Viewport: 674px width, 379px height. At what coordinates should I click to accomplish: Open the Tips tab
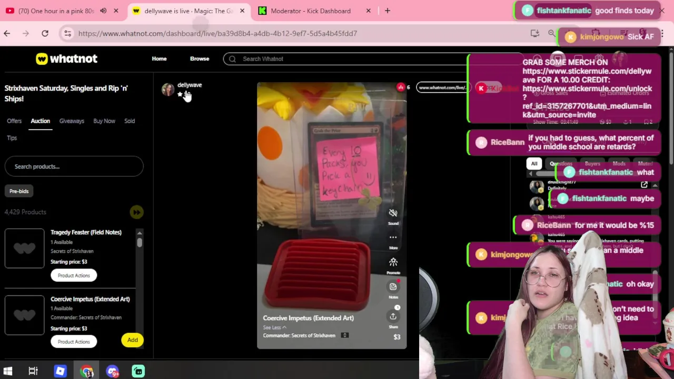[x=12, y=138]
